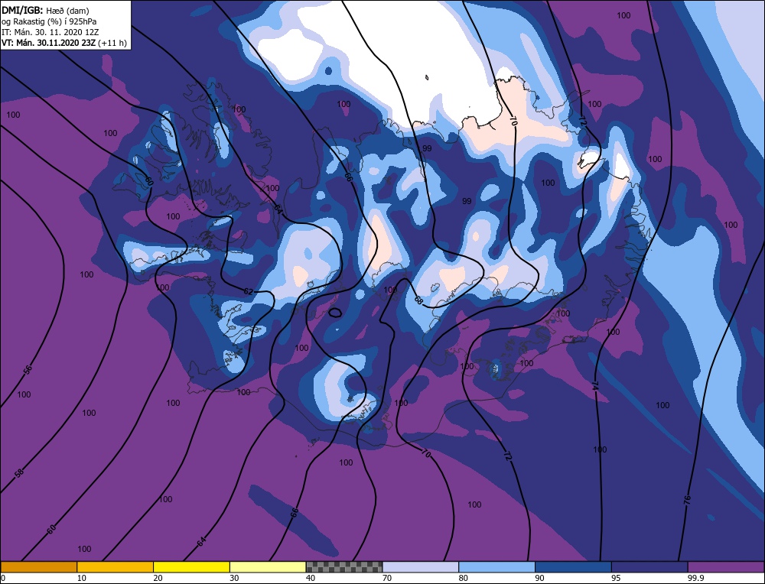Click the 'VT: Mán. 30.11.2020 23Z' valid time
The height and width of the screenshot is (584, 765).
coord(49,43)
